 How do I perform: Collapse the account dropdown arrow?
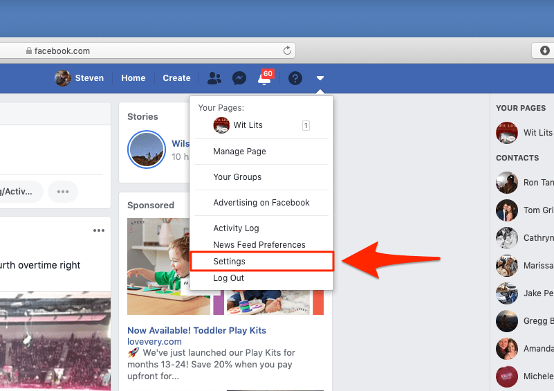(x=320, y=78)
